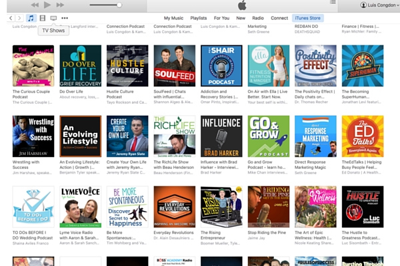The width and height of the screenshot is (400, 266).
Task: Open The ED Talks artwork
Action: [x=363, y=136]
